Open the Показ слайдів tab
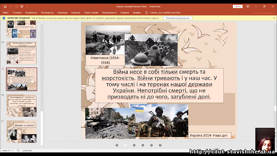The image size is (277, 156). [91, 13]
